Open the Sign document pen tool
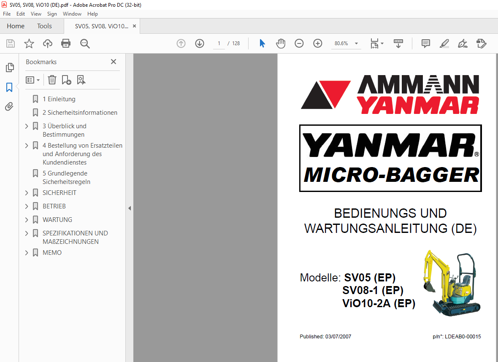 tap(463, 43)
